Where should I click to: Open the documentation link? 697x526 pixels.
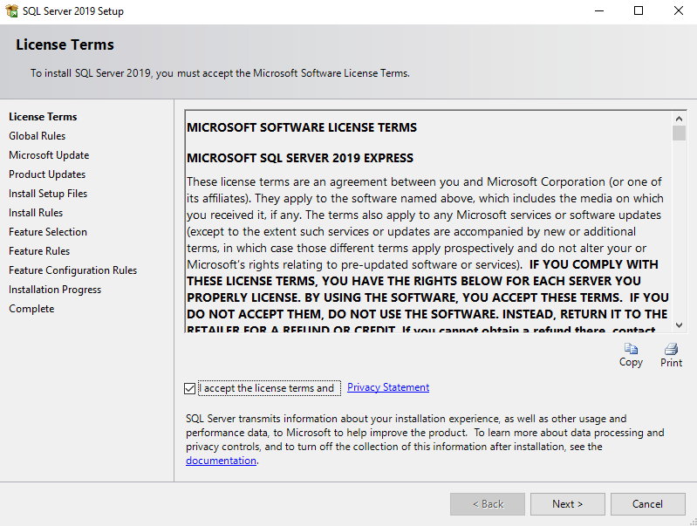221,461
